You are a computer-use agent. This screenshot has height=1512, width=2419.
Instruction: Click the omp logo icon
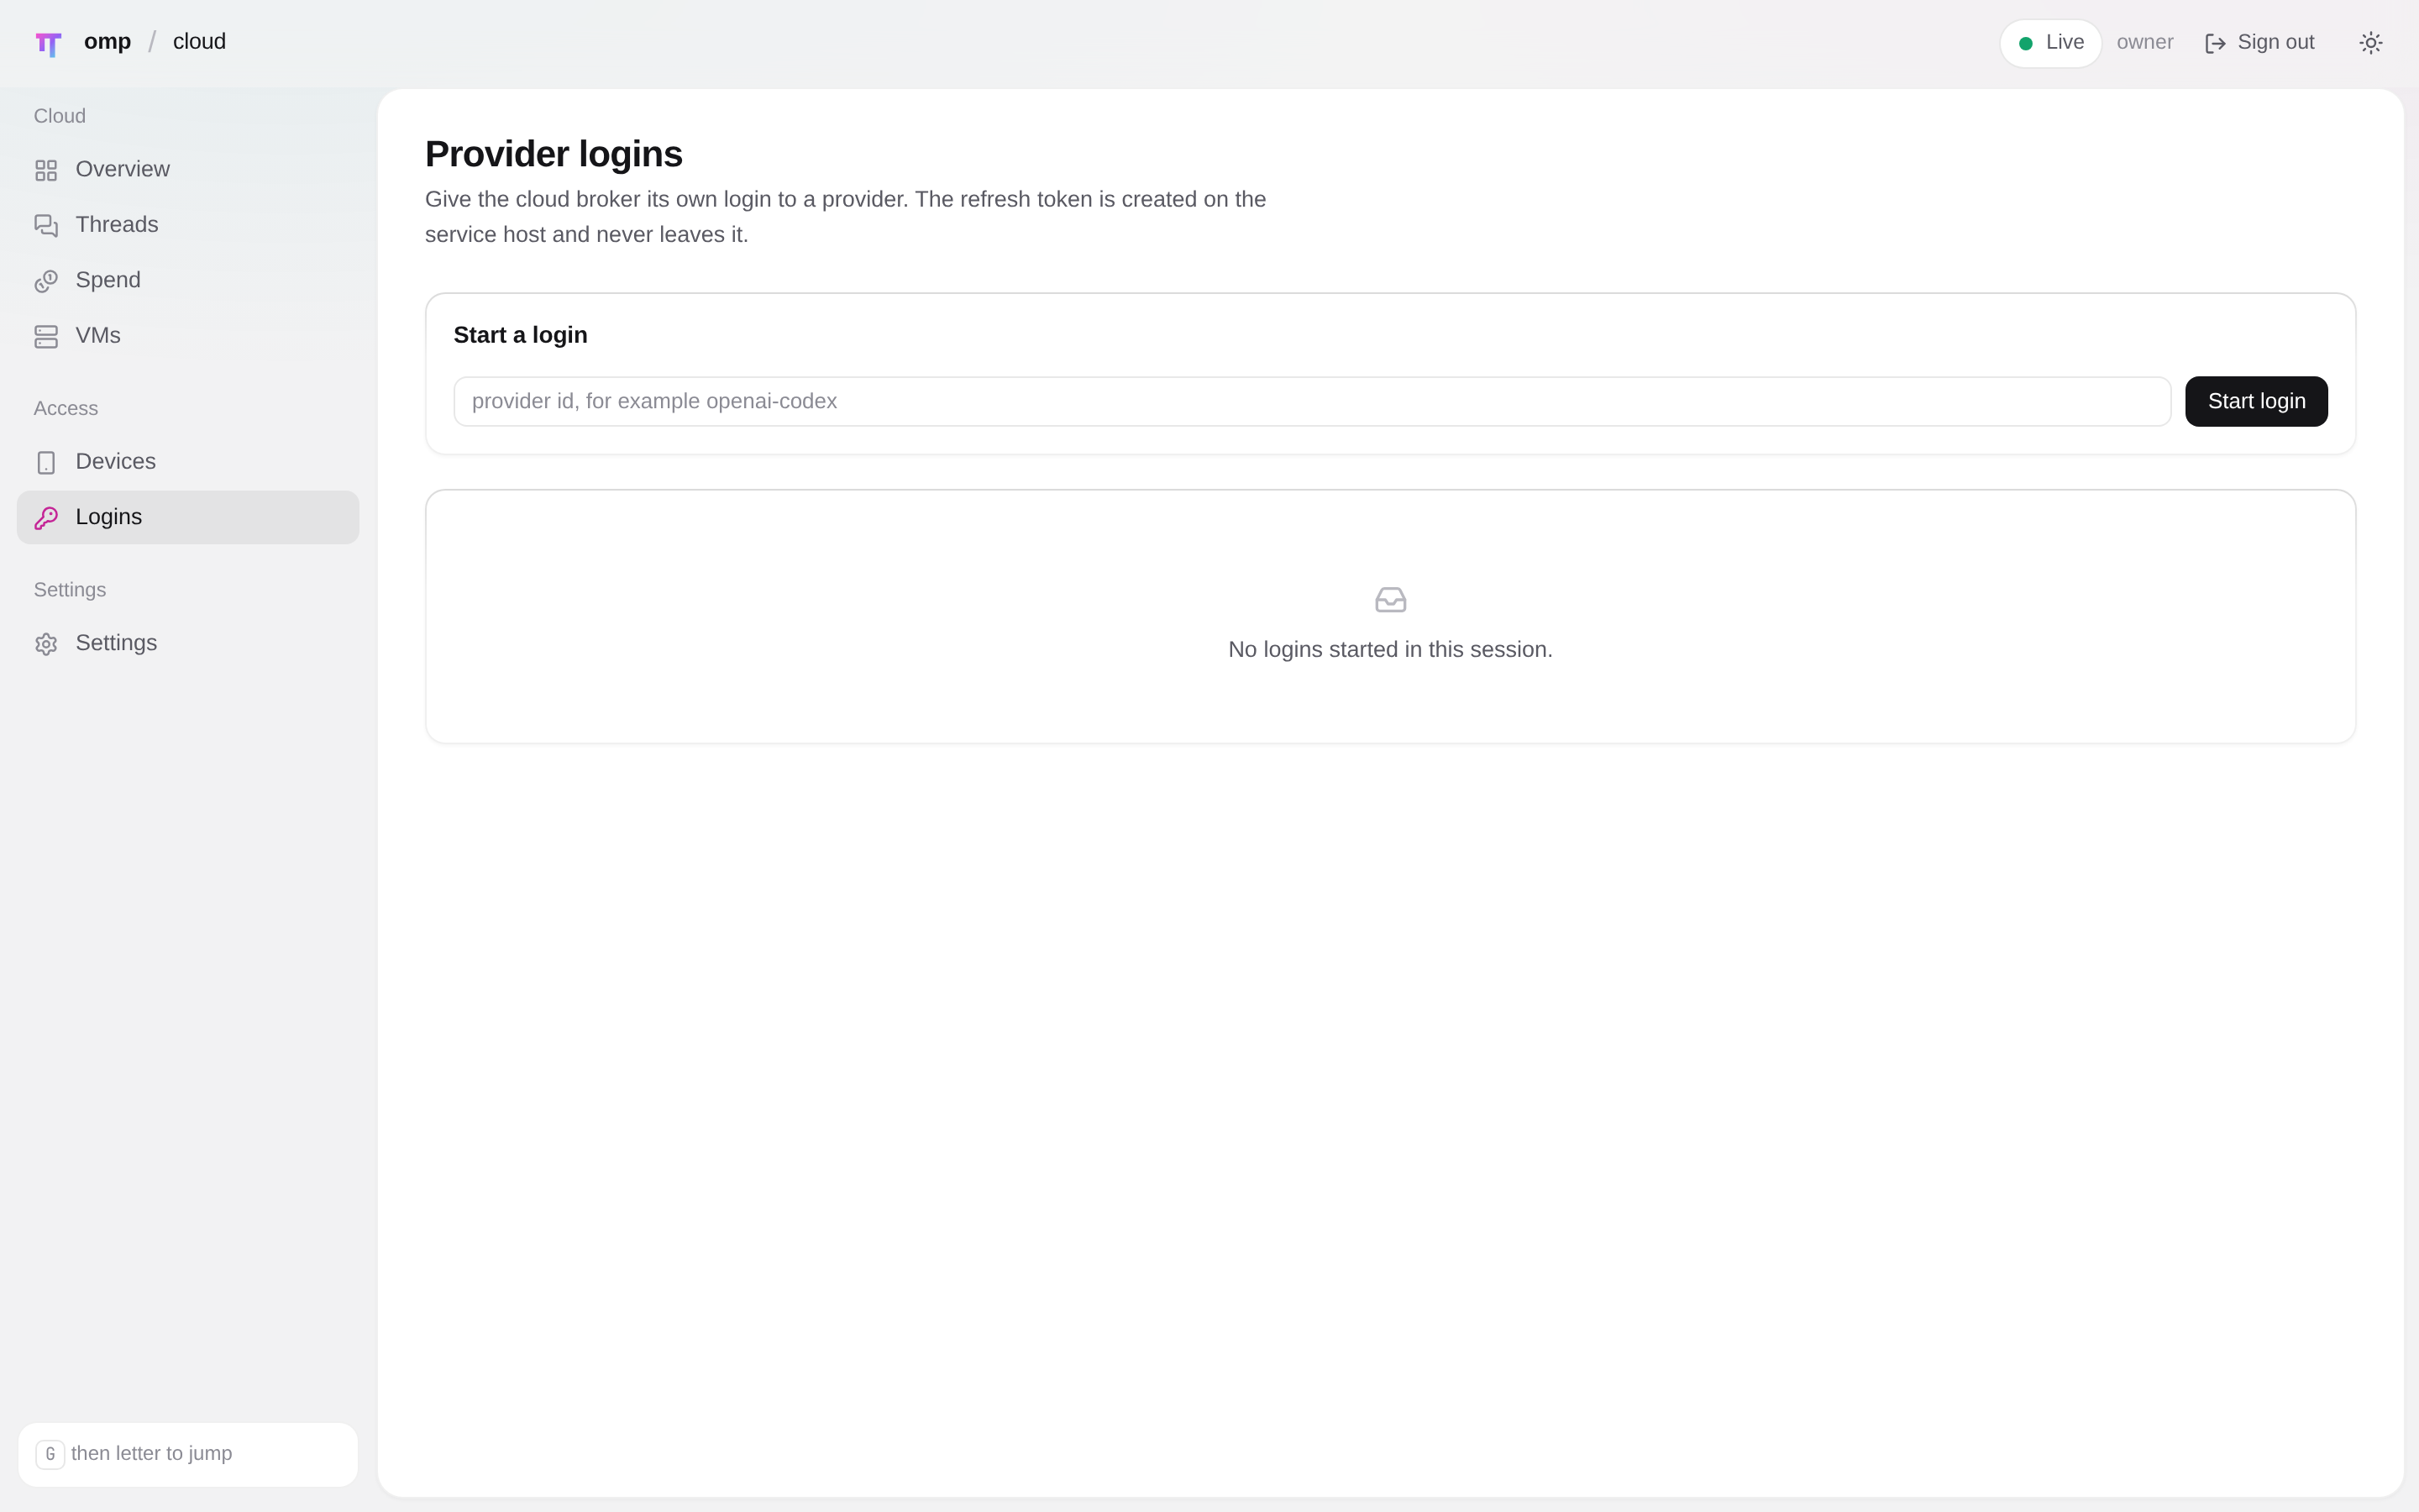tap(48, 44)
